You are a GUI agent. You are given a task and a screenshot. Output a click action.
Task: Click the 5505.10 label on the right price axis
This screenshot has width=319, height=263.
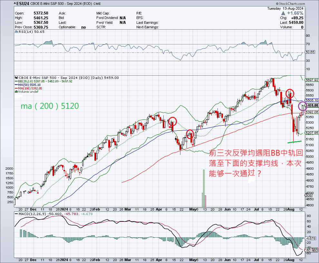tap(312, 100)
